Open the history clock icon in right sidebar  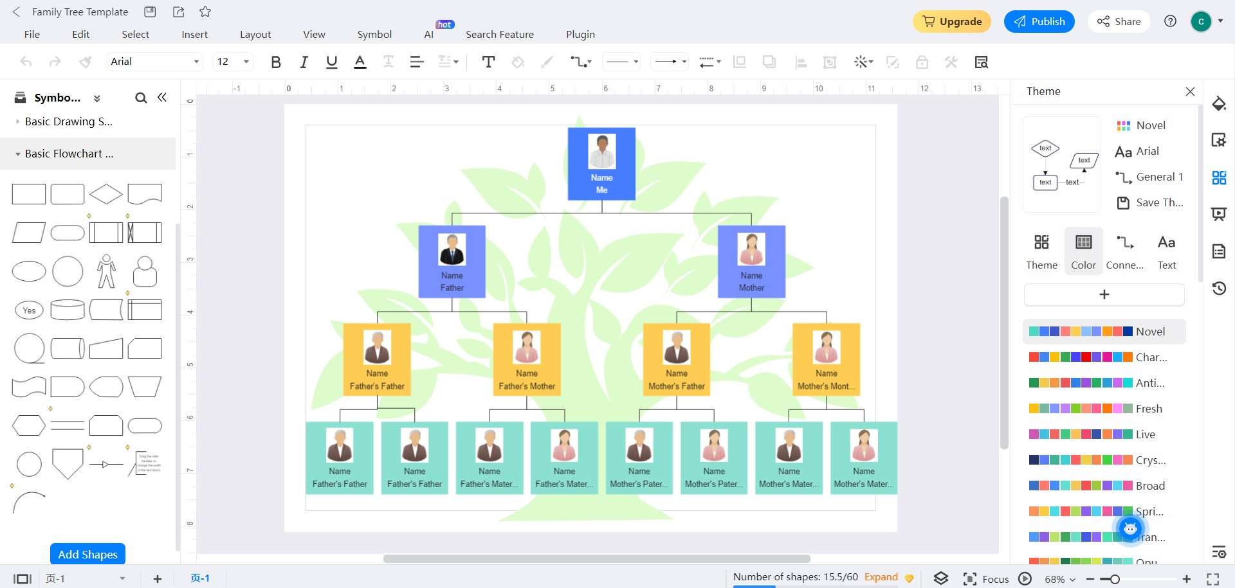1219,288
